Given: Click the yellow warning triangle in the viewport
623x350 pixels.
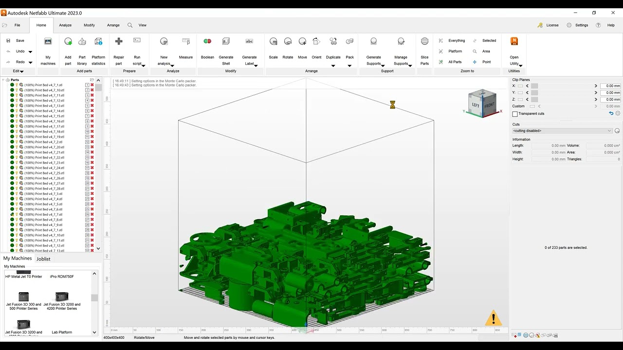Looking at the screenshot, I should (493, 318).
